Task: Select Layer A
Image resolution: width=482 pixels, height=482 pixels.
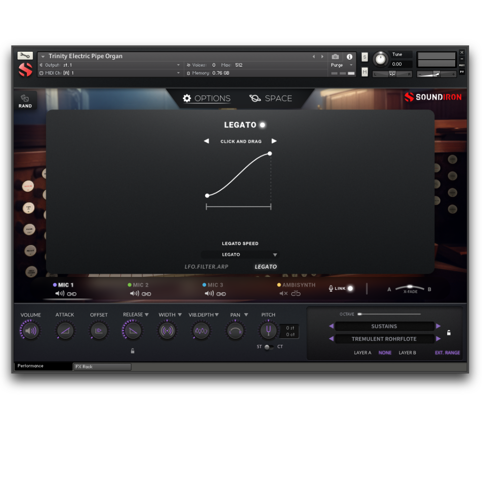Action: click(362, 353)
